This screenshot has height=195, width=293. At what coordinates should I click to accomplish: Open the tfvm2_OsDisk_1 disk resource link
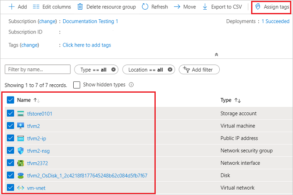pyautogui.click(x=87, y=176)
